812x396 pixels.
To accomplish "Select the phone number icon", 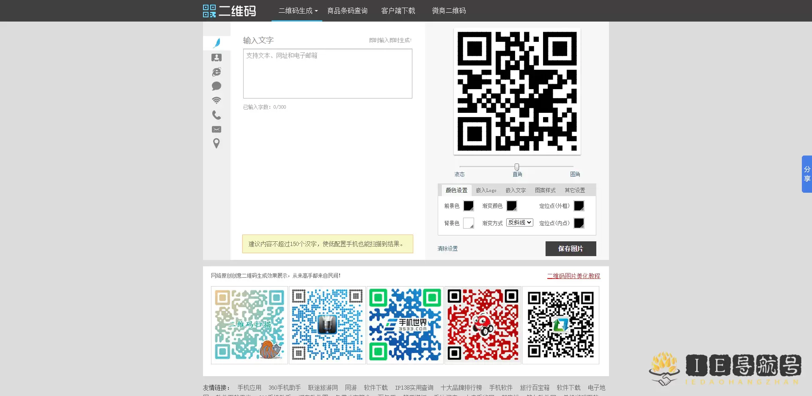I will pos(217,115).
